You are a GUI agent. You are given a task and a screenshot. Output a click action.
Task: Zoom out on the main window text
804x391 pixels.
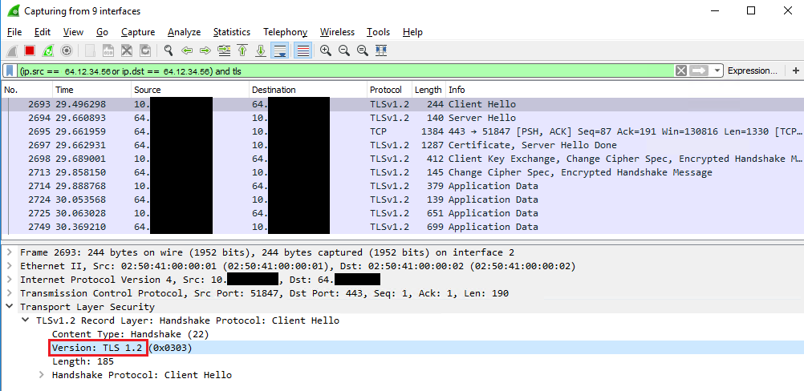[x=343, y=50]
